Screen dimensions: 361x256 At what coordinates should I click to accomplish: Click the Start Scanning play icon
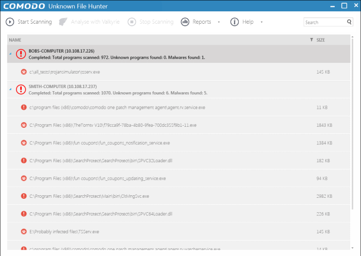click(x=10, y=22)
